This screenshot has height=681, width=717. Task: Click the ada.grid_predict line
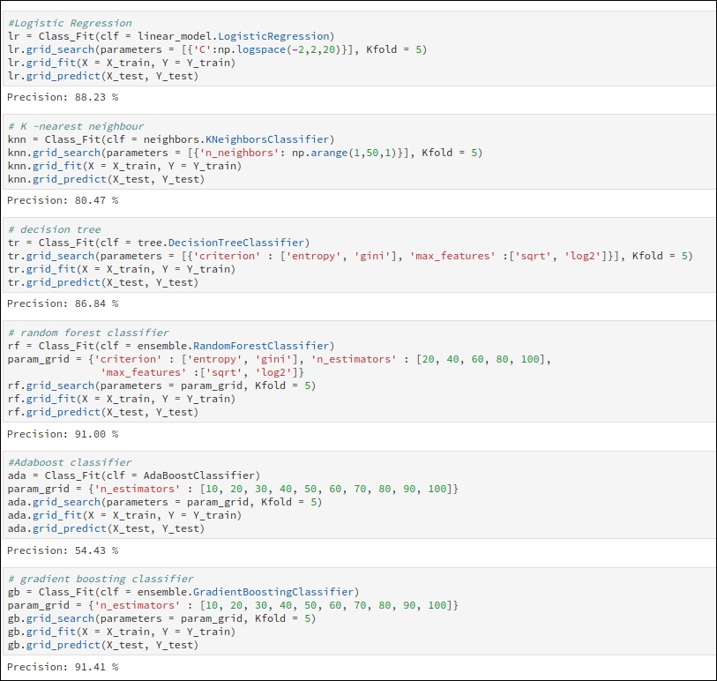coord(106,528)
